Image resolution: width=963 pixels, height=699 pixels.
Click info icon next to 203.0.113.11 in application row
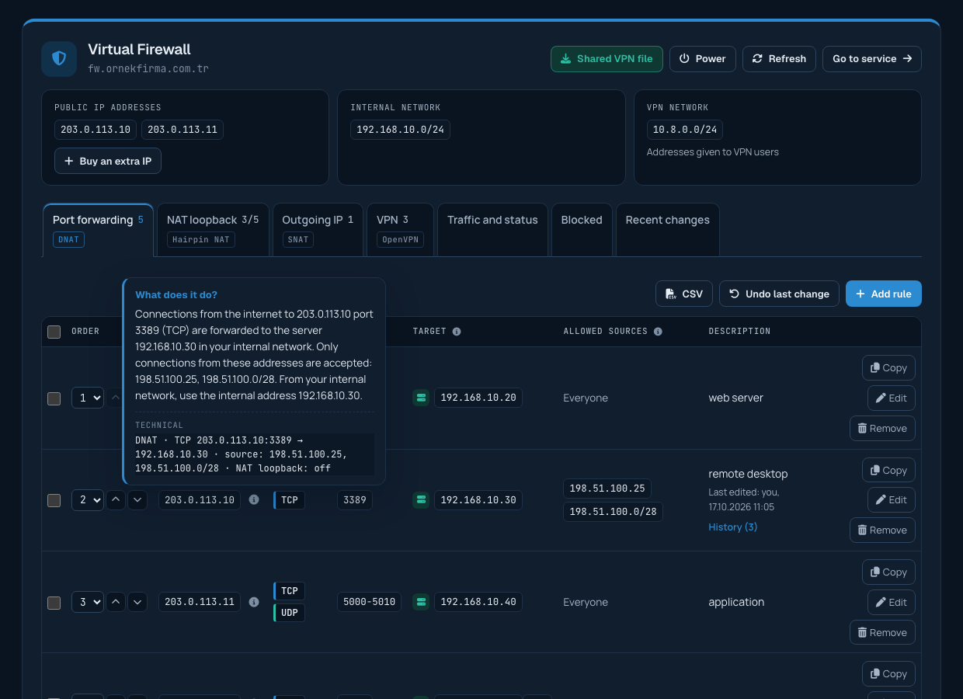pos(254,602)
